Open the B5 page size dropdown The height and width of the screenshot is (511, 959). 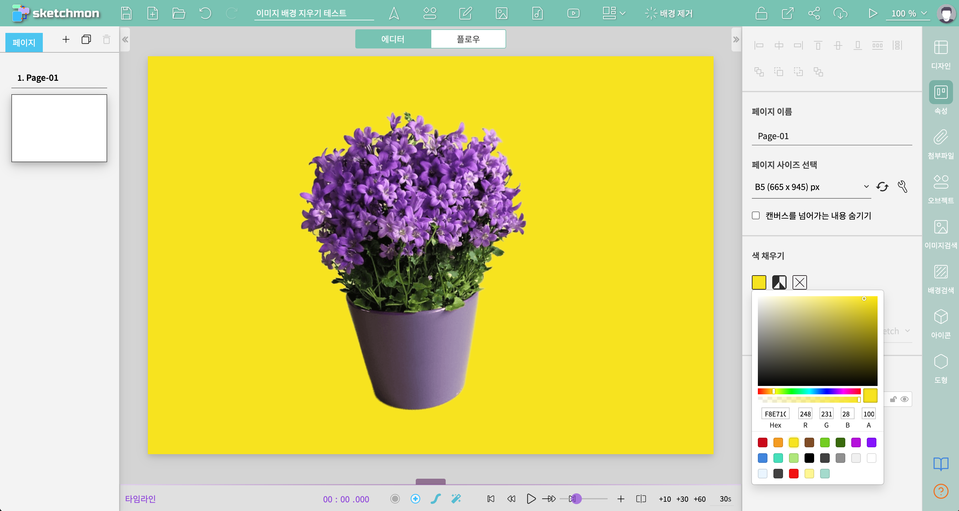click(x=811, y=187)
